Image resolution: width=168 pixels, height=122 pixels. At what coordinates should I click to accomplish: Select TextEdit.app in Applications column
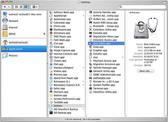[59, 102]
